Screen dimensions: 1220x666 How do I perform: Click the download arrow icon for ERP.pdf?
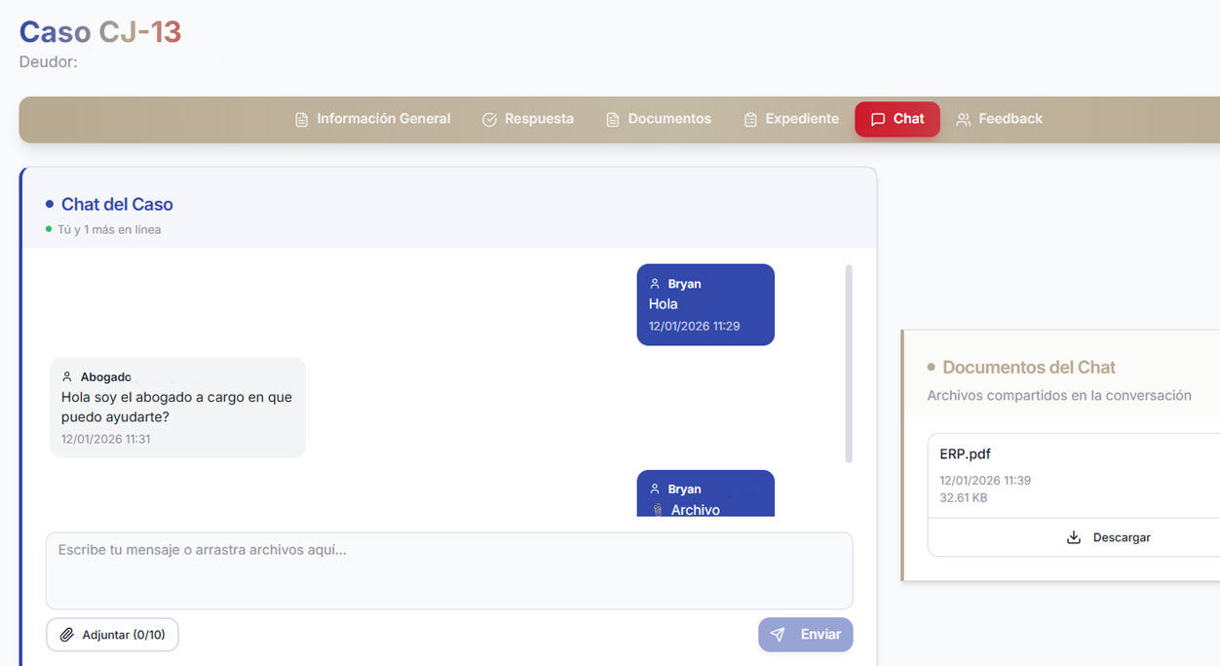point(1074,537)
